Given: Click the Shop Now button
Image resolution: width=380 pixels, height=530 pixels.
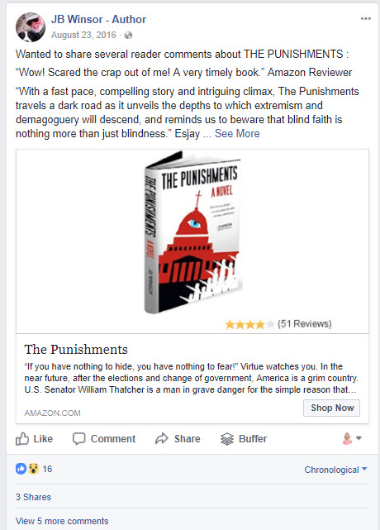Looking at the screenshot, I should click(x=331, y=408).
